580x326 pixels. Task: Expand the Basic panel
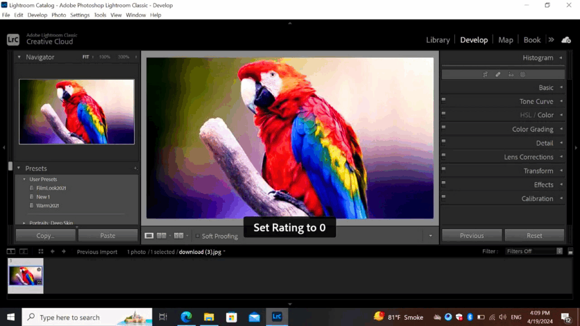pyautogui.click(x=546, y=88)
